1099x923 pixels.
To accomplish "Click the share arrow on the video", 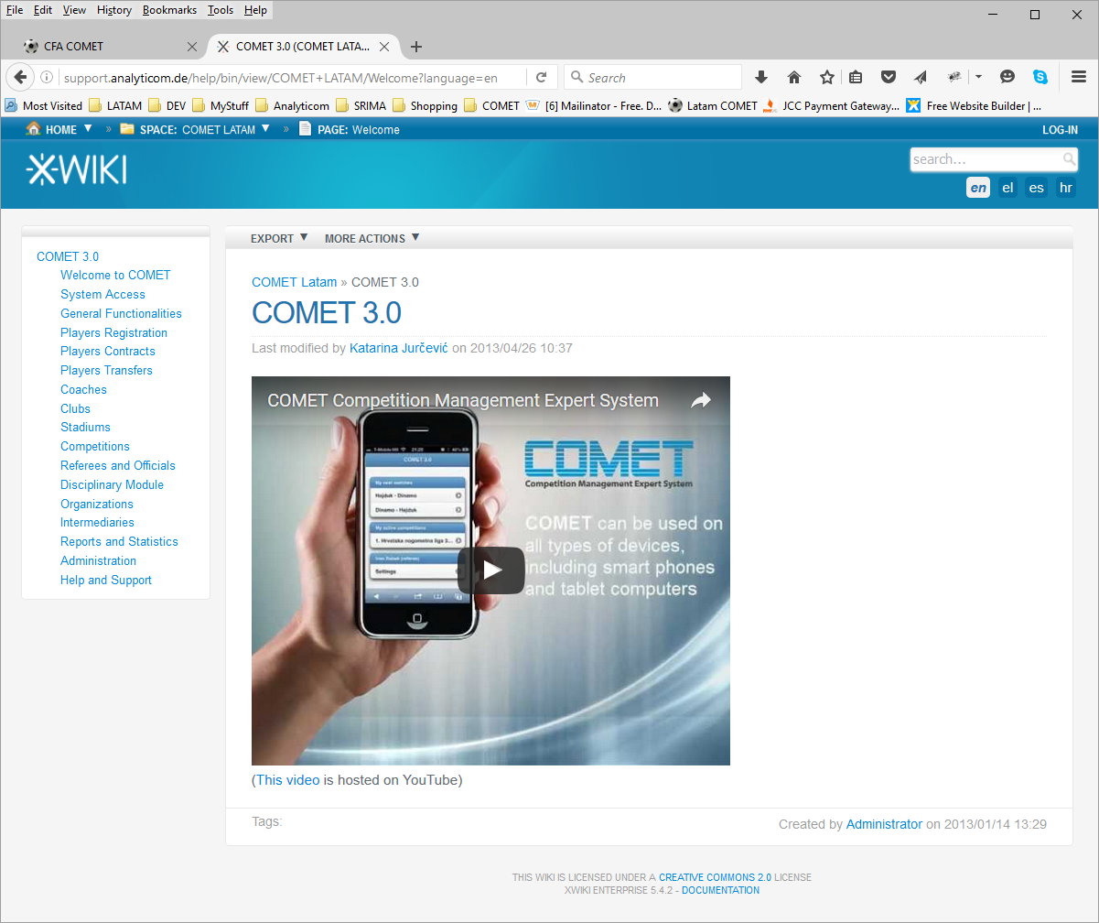I will point(701,401).
